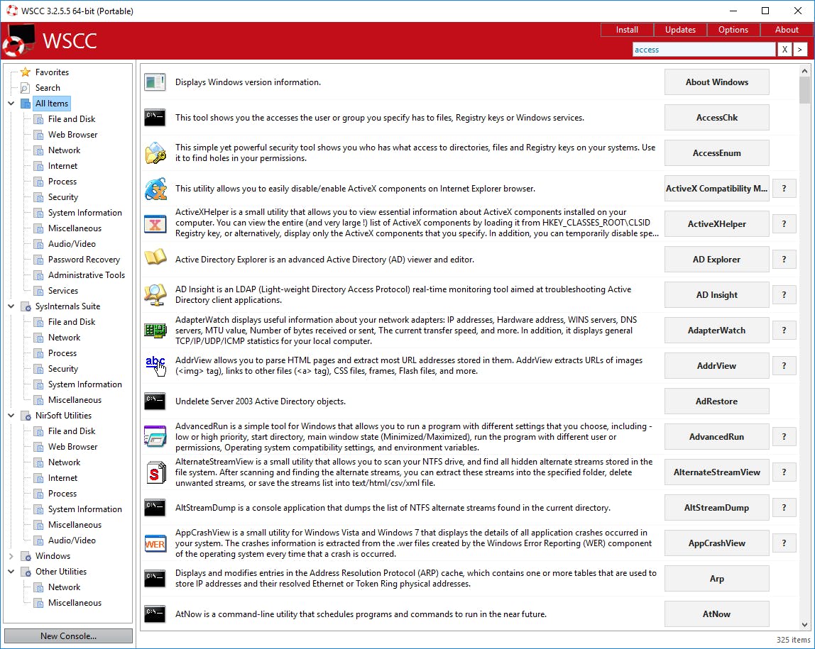Click the New Console button
This screenshot has height=649, width=815.
click(x=68, y=636)
